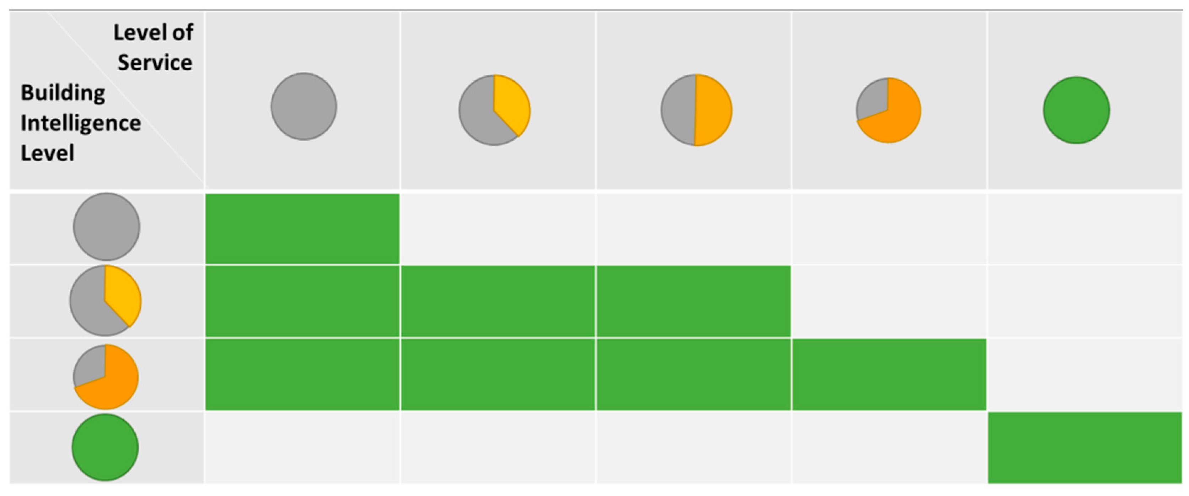Click the solid green circle in the Level of Service header
The height and width of the screenshot is (496, 1189).
point(1076,110)
